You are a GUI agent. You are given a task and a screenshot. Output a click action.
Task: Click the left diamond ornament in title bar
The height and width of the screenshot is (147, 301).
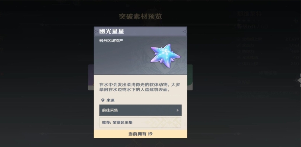(96, 31)
